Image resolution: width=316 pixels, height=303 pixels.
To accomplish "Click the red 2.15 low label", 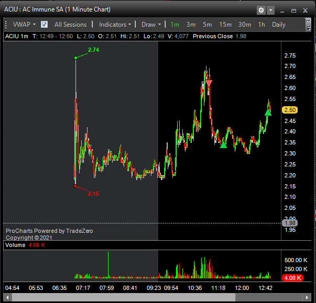I will pos(93,194).
